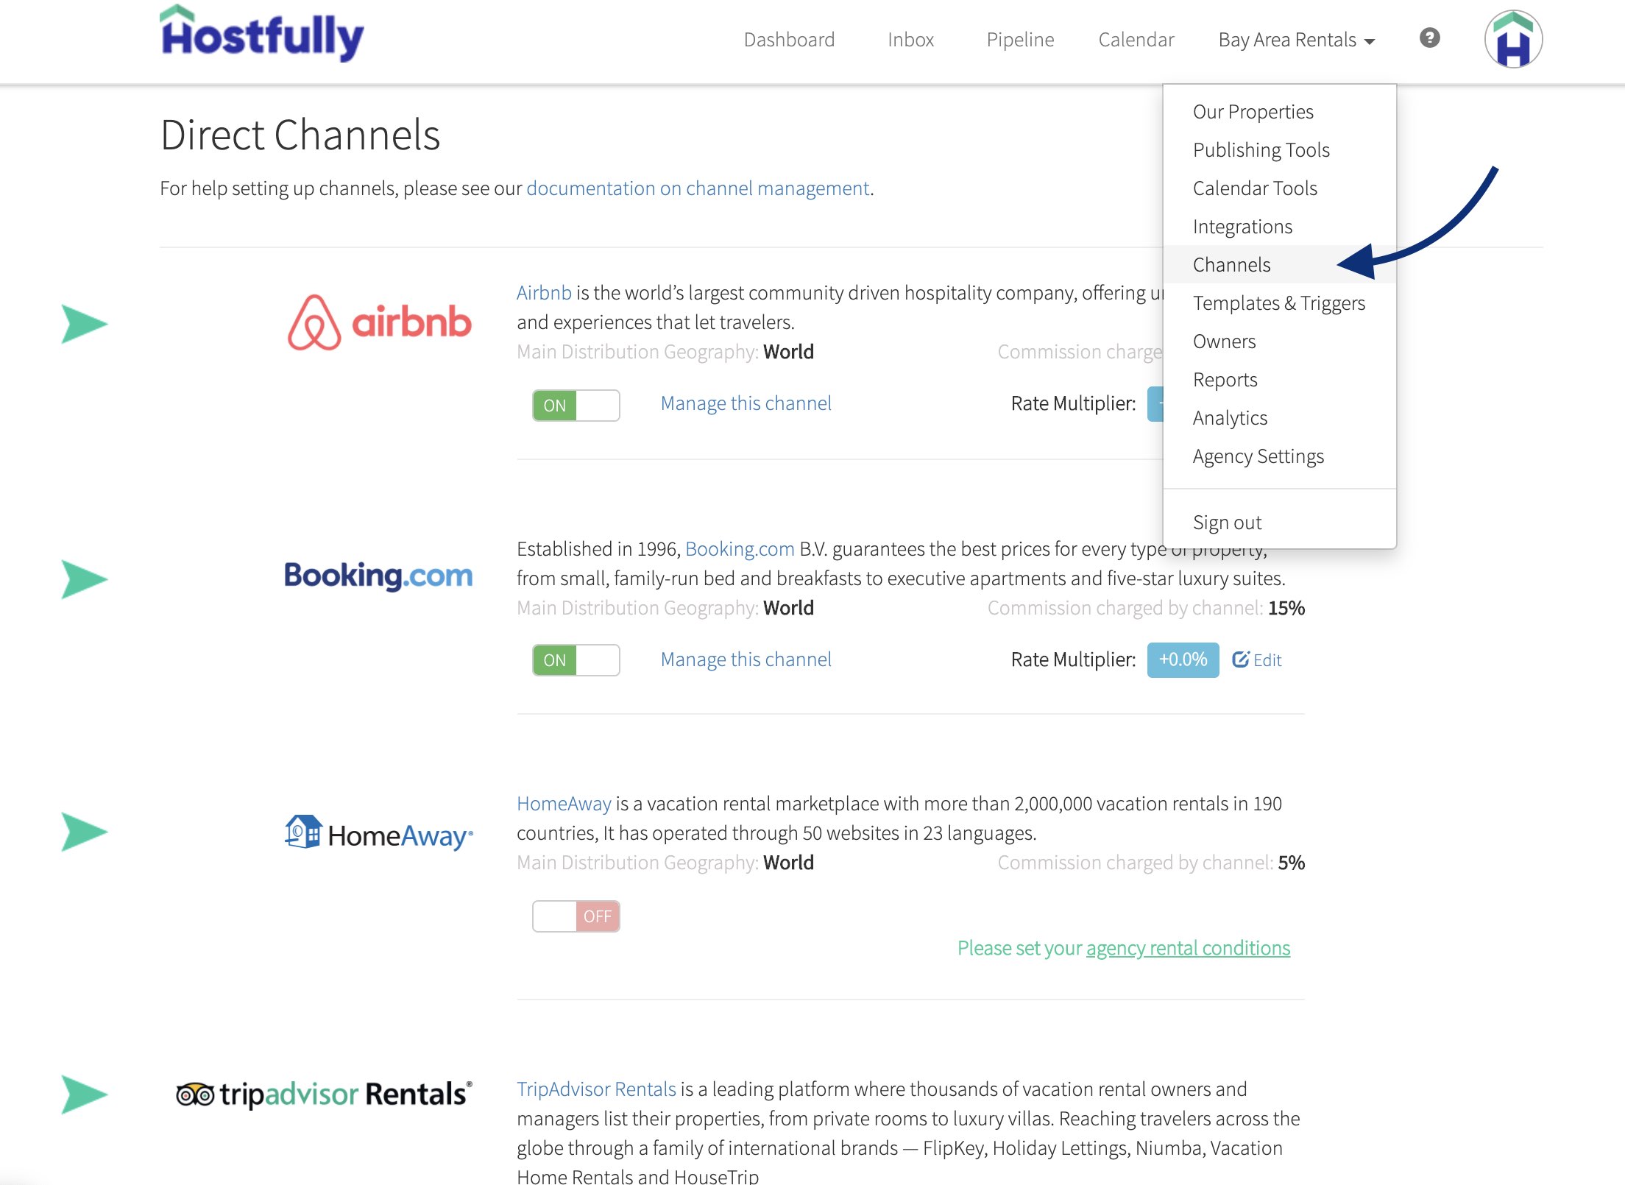
Task: Click the Hostfully logo
Action: 261,34
